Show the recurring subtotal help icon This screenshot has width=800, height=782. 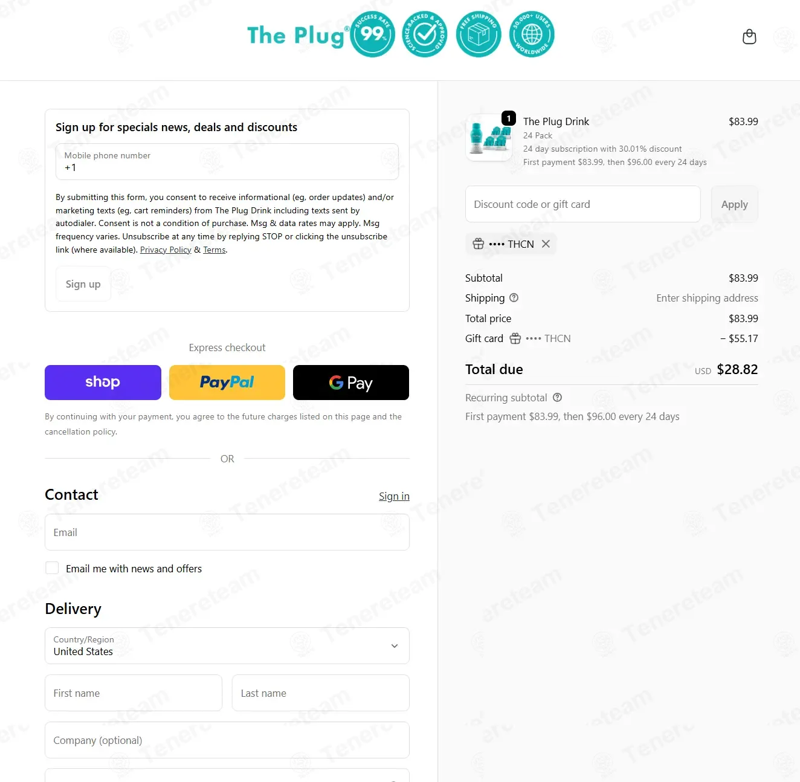click(x=558, y=397)
